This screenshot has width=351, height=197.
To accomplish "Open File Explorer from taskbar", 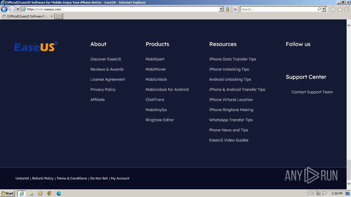I will coord(31,193).
